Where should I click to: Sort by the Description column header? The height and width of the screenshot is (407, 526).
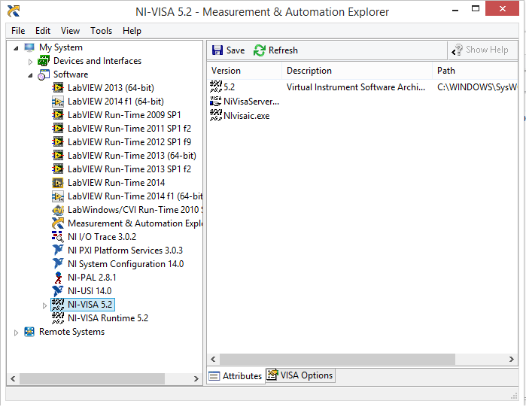click(357, 71)
